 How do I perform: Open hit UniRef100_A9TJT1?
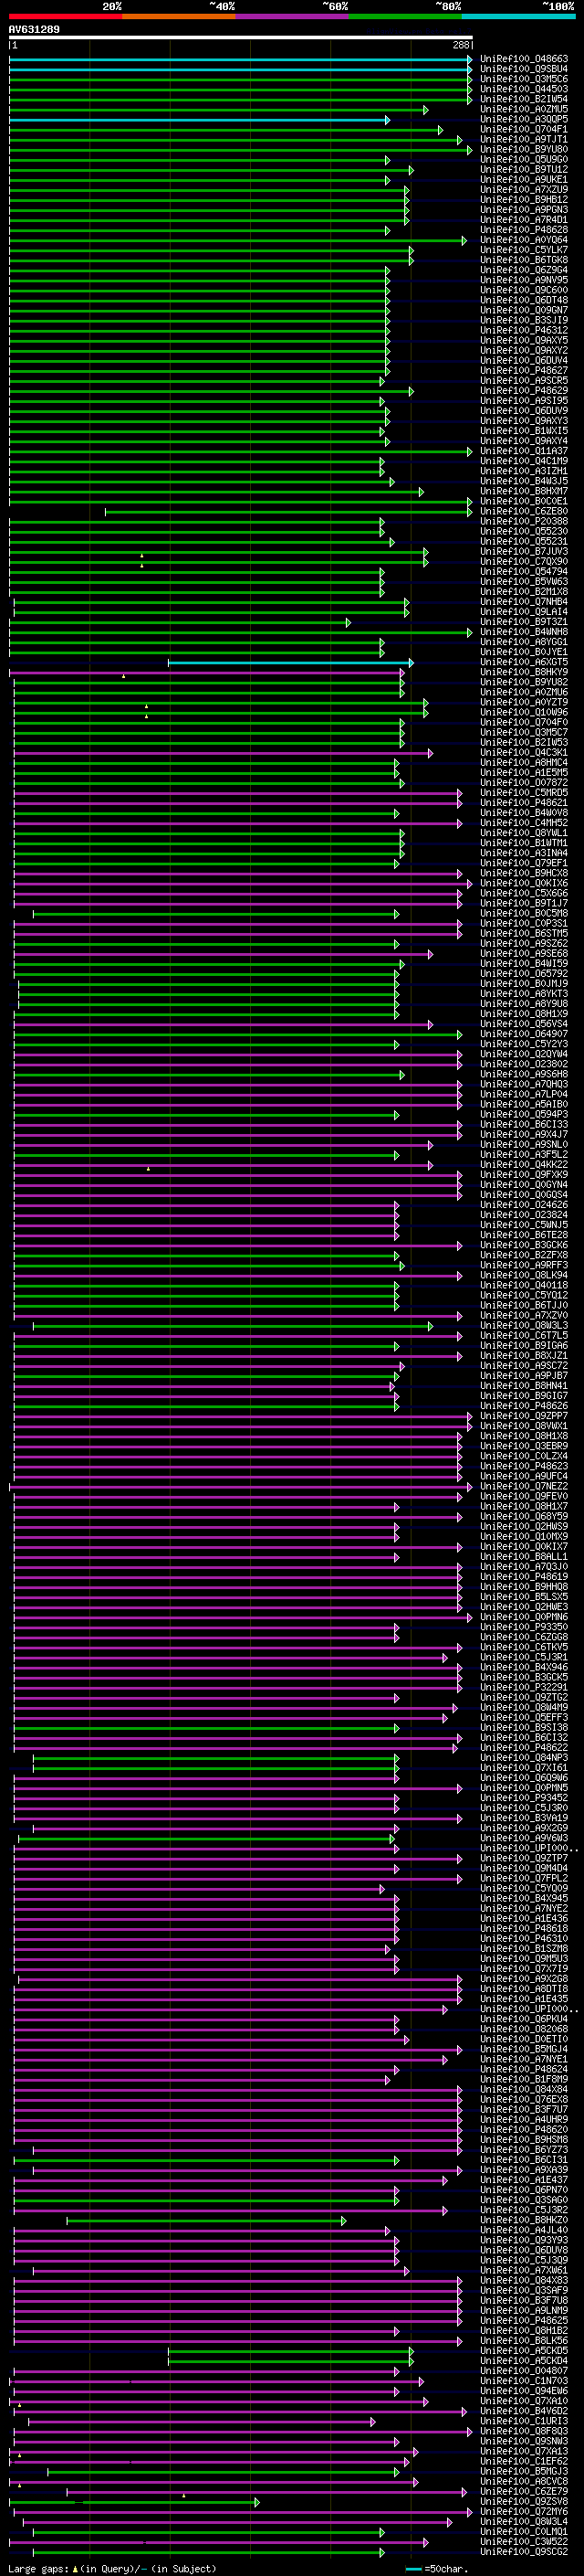pos(523,139)
